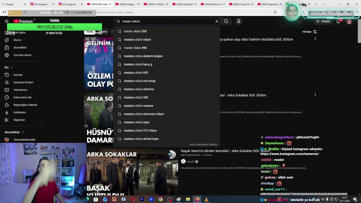Switch to the '(3834) maNga' tab

[128, 4]
